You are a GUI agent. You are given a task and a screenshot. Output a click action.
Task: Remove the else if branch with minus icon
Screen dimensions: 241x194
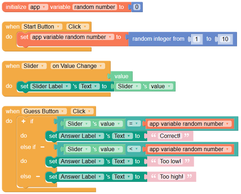[x=43, y=147]
